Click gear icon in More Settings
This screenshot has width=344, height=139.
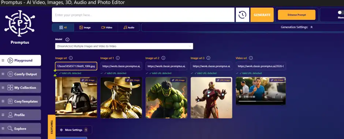pyautogui.click(x=61, y=130)
